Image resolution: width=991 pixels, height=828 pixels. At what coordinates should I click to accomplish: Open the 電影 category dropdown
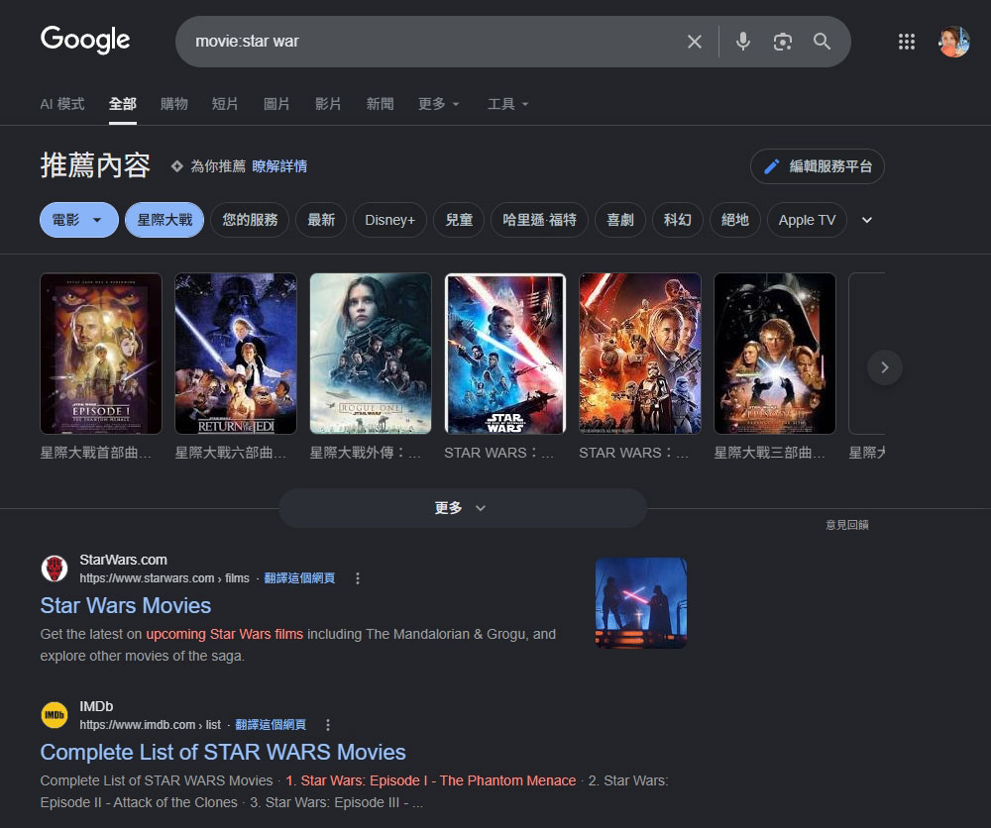(79, 220)
